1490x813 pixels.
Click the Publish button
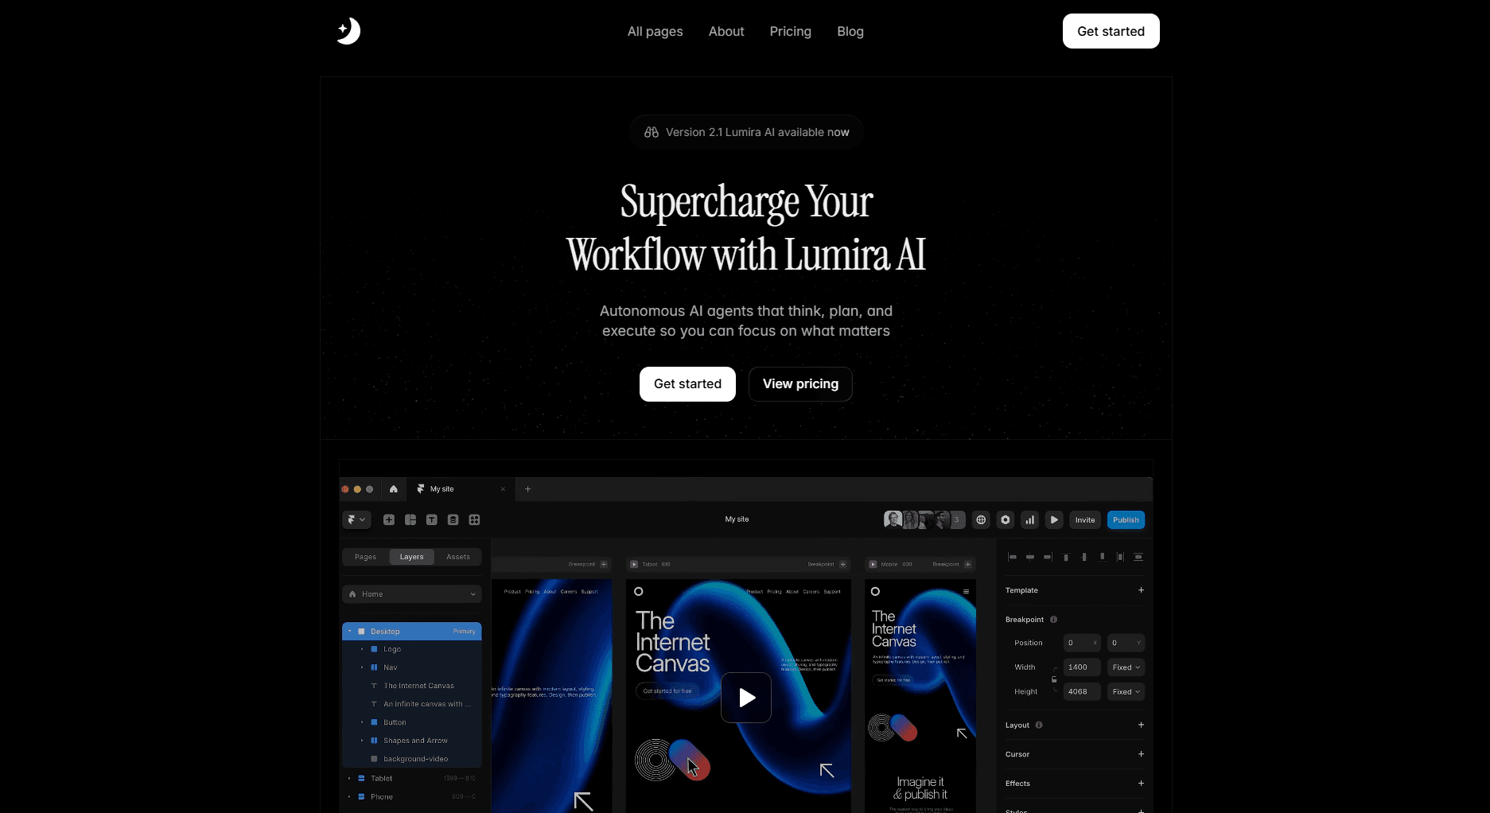(x=1126, y=519)
